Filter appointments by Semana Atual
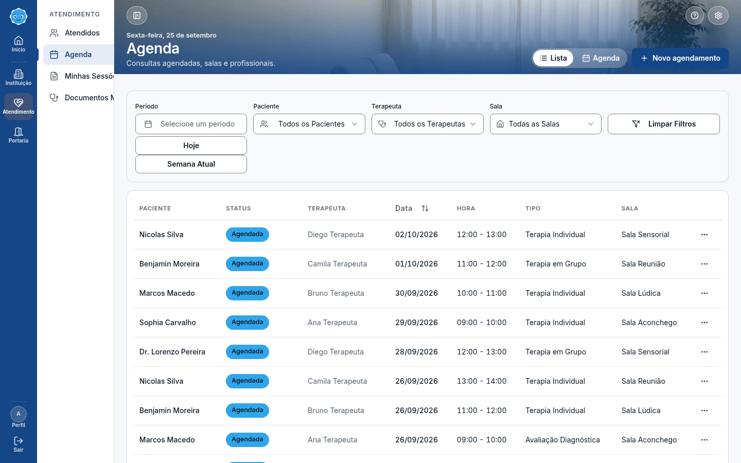The height and width of the screenshot is (463, 741). point(191,164)
